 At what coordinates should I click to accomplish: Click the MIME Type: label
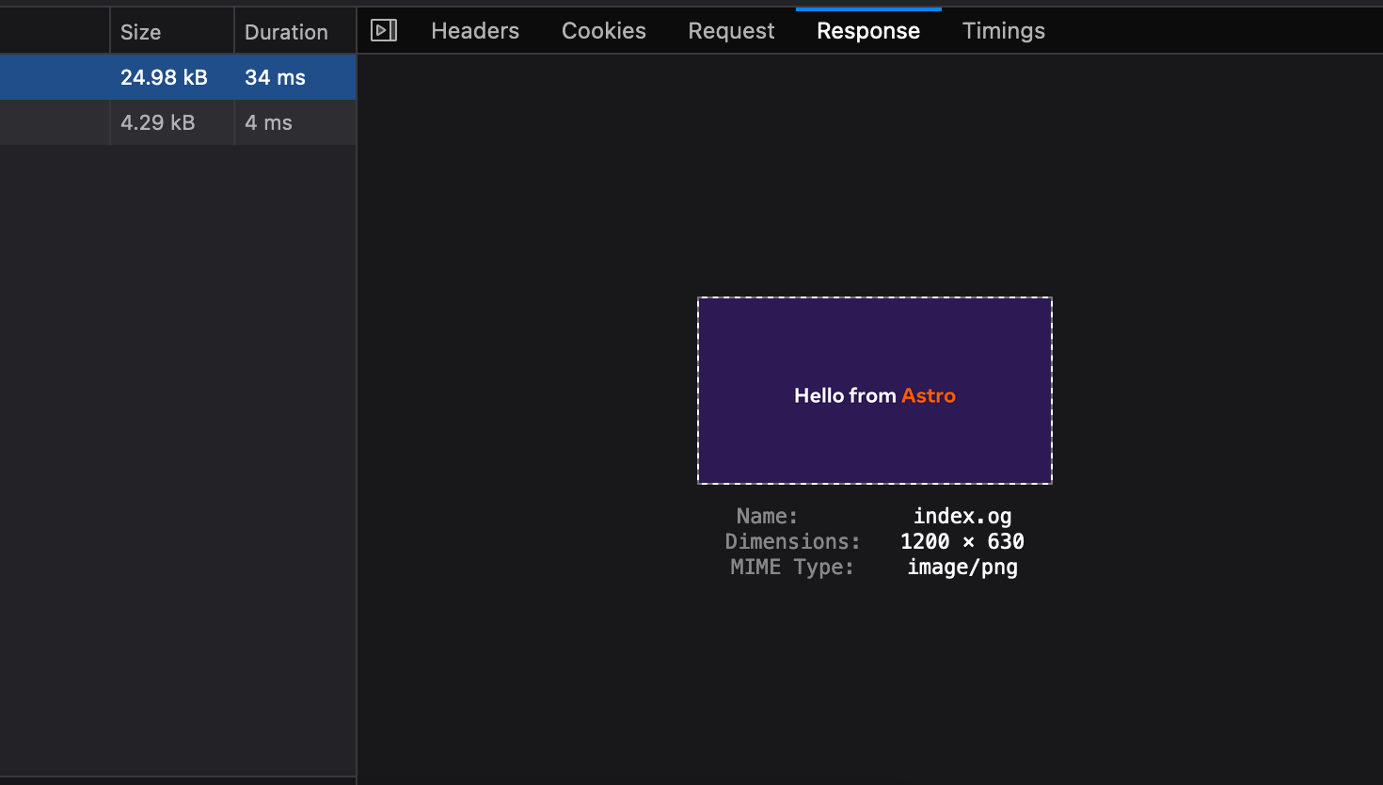(791, 567)
